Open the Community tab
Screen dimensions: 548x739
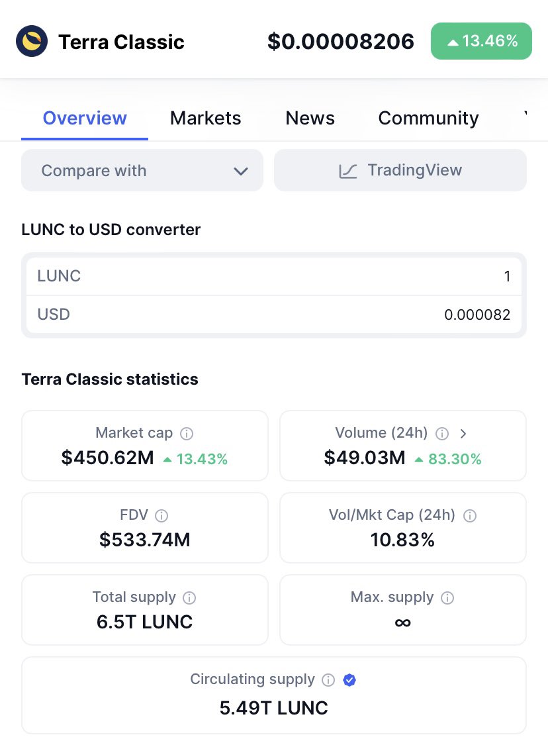tap(428, 118)
